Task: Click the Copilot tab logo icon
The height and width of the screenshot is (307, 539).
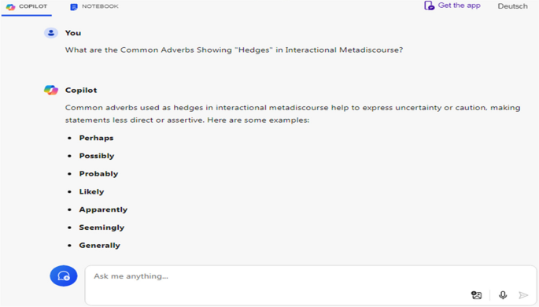Action: (x=11, y=6)
